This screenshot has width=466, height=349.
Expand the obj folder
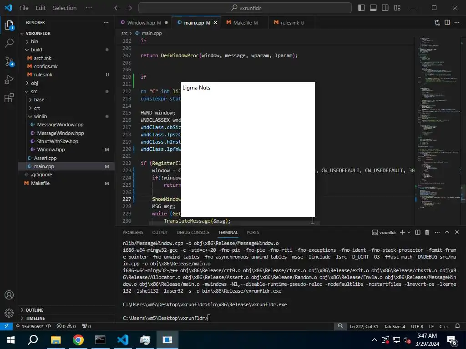35,83
